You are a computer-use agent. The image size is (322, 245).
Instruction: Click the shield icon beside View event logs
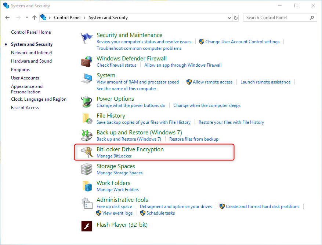[99, 213]
